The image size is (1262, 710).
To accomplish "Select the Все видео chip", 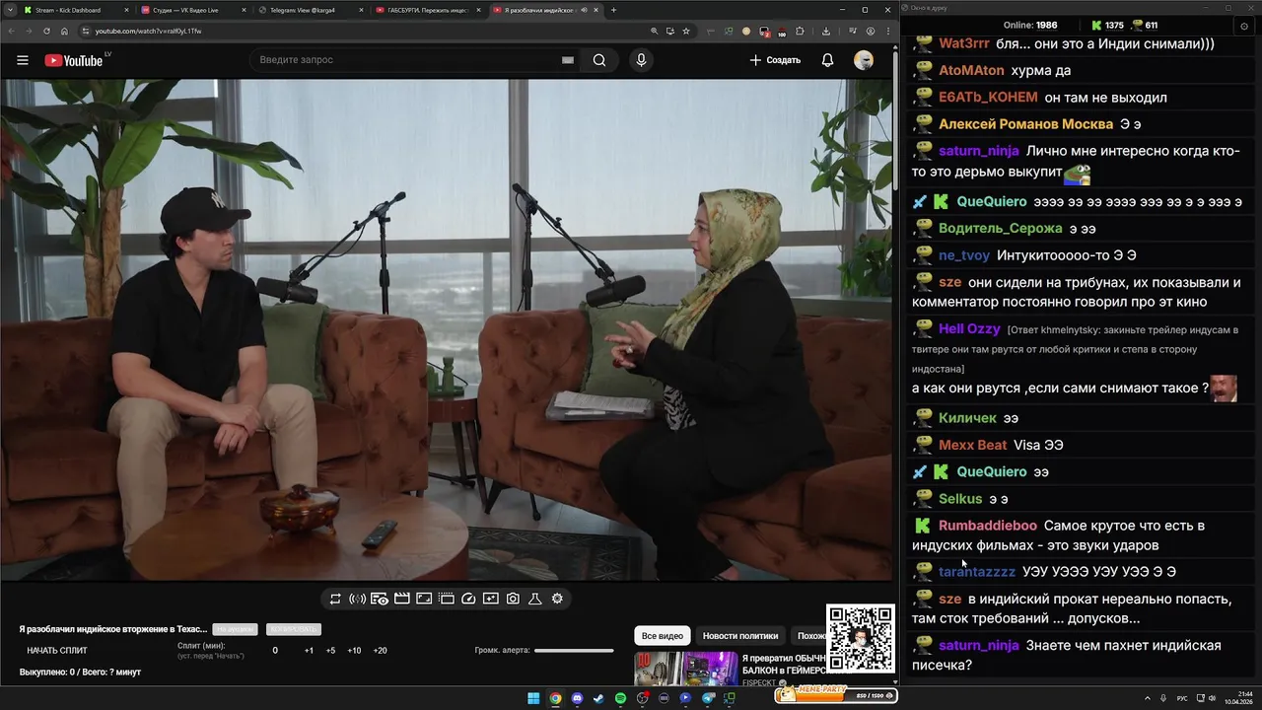I will tap(663, 636).
